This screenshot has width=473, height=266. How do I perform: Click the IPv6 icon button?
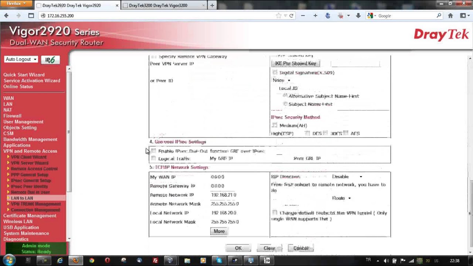(50, 60)
